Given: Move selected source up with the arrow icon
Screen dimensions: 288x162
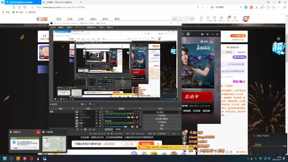Looking at the screenshot, I should point(90,130).
